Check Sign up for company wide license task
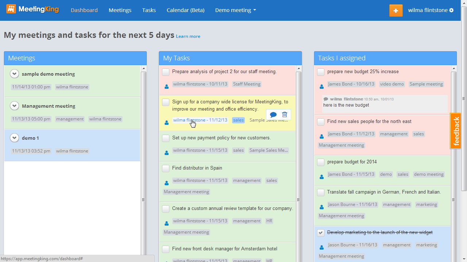 [x=166, y=102]
